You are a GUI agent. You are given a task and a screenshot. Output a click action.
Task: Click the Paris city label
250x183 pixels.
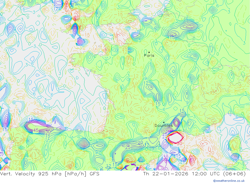pyautogui.click(x=149, y=55)
